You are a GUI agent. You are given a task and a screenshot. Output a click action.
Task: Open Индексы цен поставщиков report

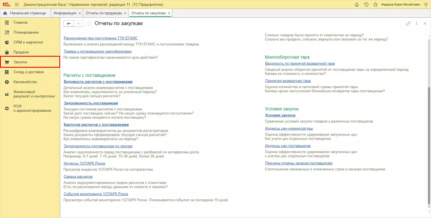(288, 146)
